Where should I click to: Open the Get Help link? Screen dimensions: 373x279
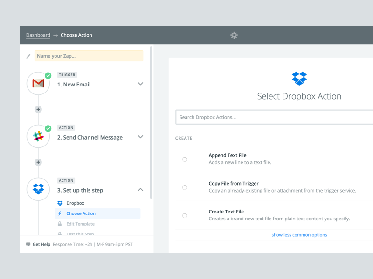point(41,244)
